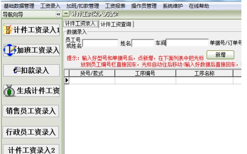247x154 pixels.
Task: Collapse the 计件工资录入方式2 panel minus button
Action: pos(66,14)
